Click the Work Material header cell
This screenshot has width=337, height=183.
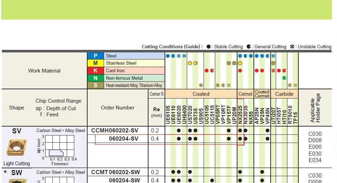coord(44,71)
